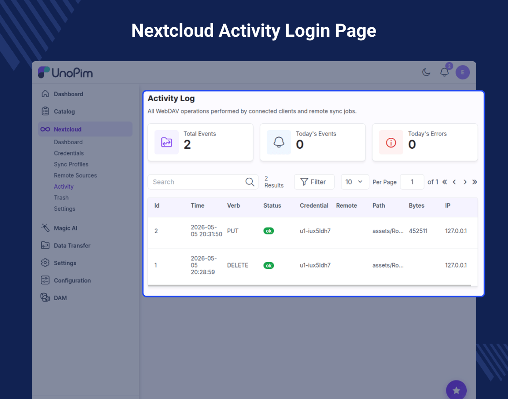The height and width of the screenshot is (399, 508).
Task: Open the notifications bell in header
Action: click(x=444, y=72)
